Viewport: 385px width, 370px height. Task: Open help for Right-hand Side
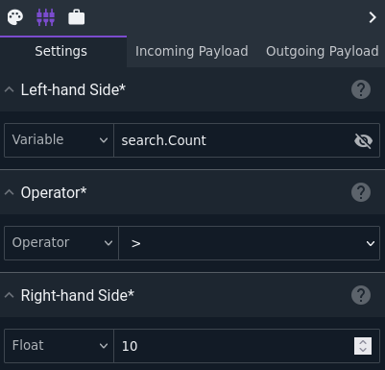coord(361,295)
